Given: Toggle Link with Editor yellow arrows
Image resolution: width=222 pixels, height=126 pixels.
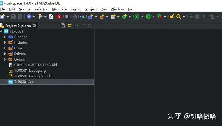Looking at the screenshot, I should [69, 26].
